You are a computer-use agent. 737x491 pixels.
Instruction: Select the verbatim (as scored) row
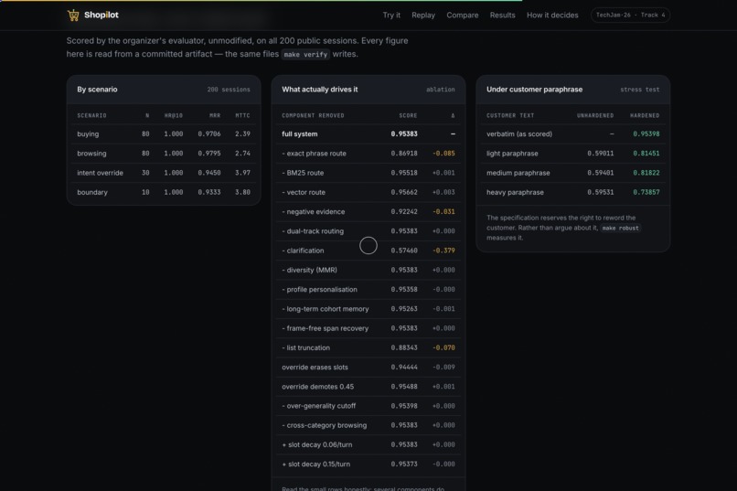click(573, 133)
